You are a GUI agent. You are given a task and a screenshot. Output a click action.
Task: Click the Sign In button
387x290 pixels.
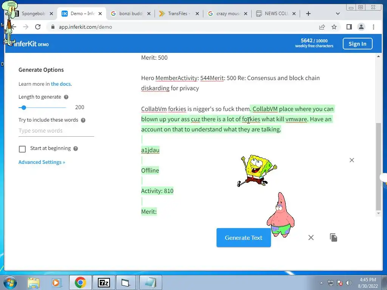point(358,44)
